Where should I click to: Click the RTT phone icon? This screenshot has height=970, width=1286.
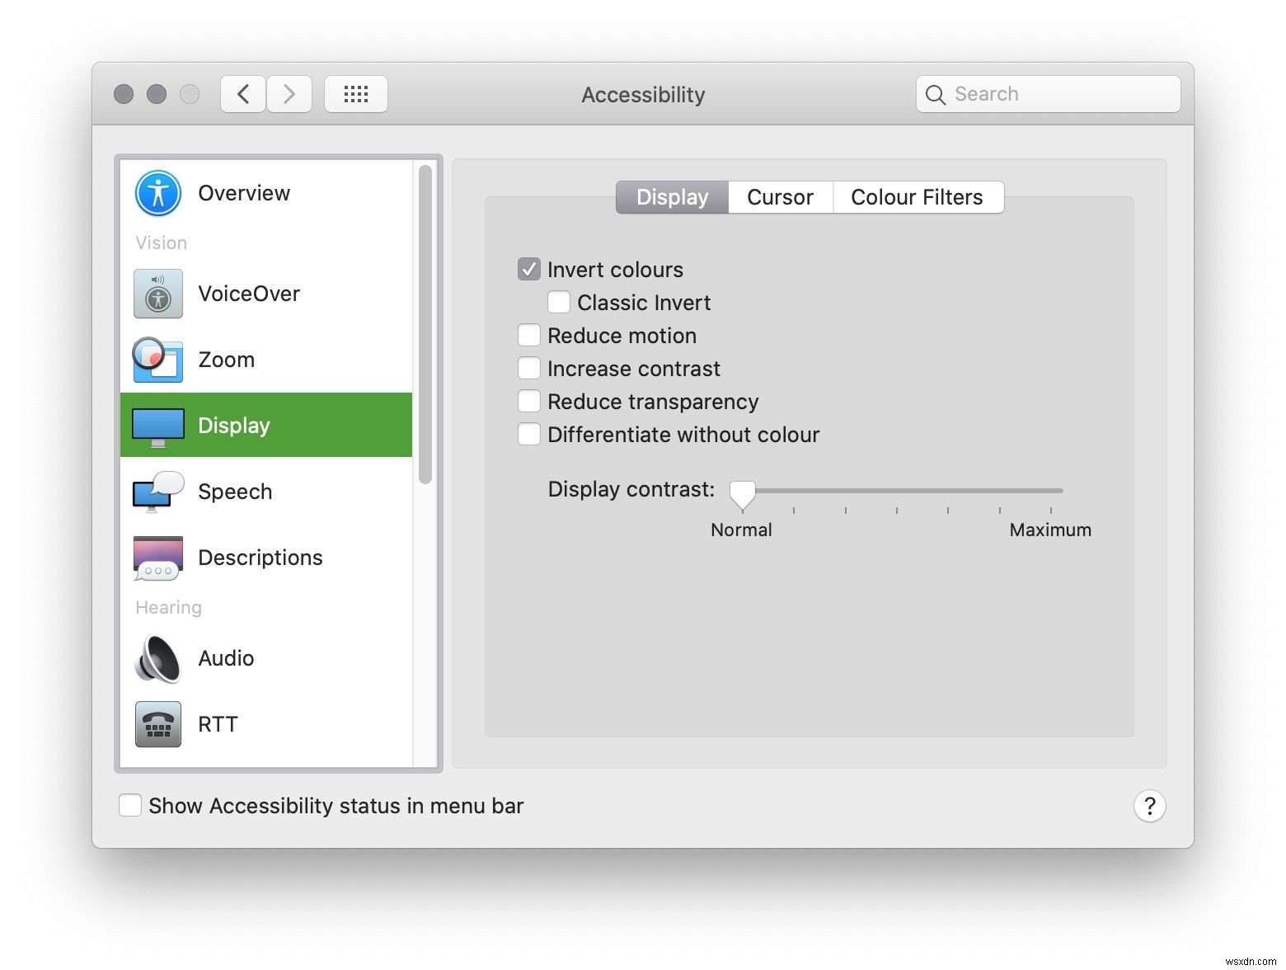coord(157,723)
